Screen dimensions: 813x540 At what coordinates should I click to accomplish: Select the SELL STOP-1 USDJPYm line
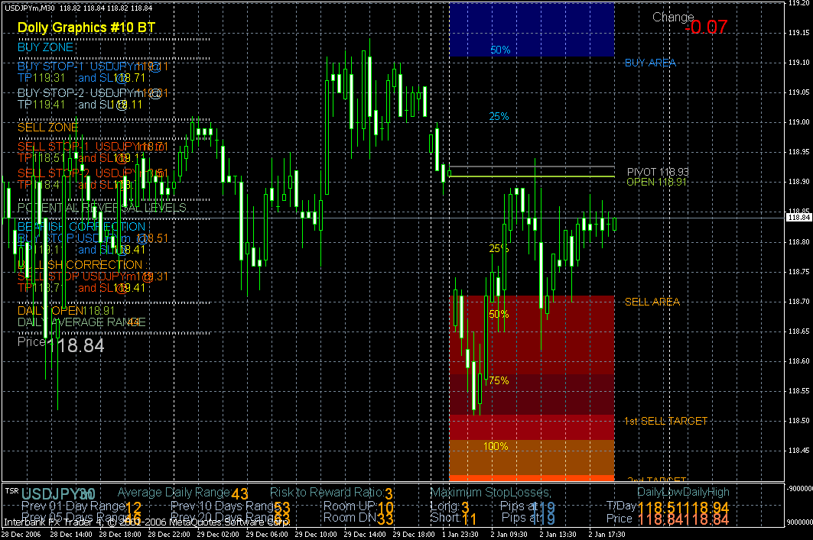pos(93,147)
